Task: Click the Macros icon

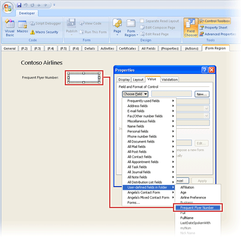Action: point(22,24)
